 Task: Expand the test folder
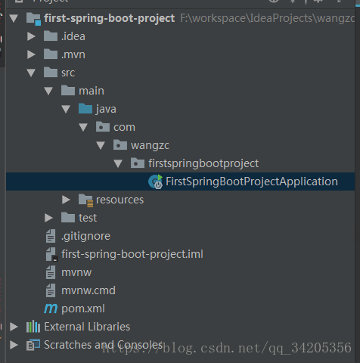point(48,218)
